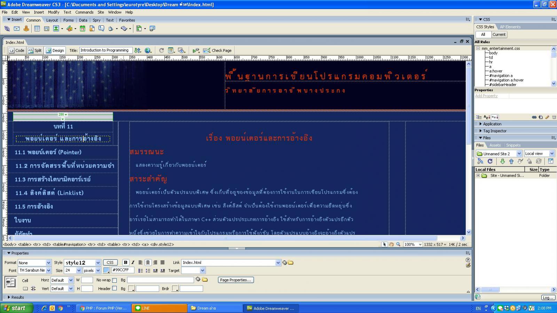This screenshot has width=557, height=313.
Task: Insert the date calendar icon
Action: [83, 29]
